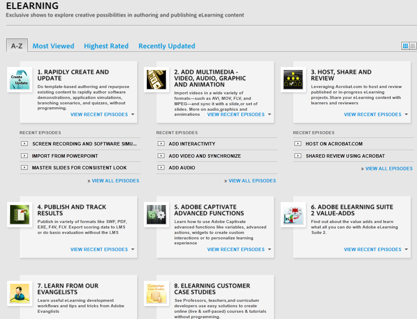This screenshot has width=417, height=319.
Task: Click the Publish and Track Results icon
Action: point(20,215)
